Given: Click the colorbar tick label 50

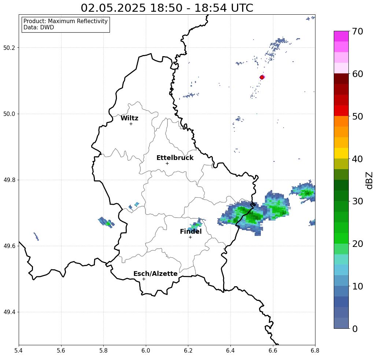Looking at the screenshot, I should (358, 117).
